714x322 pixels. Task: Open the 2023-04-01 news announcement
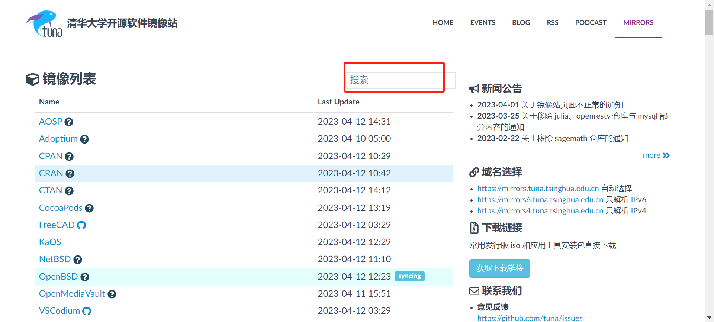pyautogui.click(x=550, y=105)
